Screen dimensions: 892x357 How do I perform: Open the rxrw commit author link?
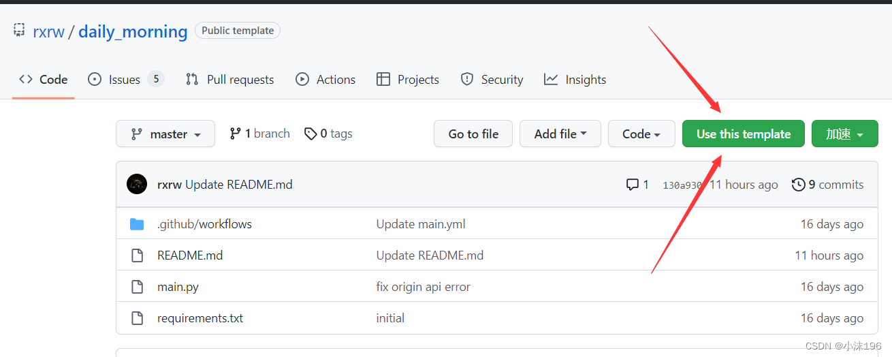coord(170,185)
